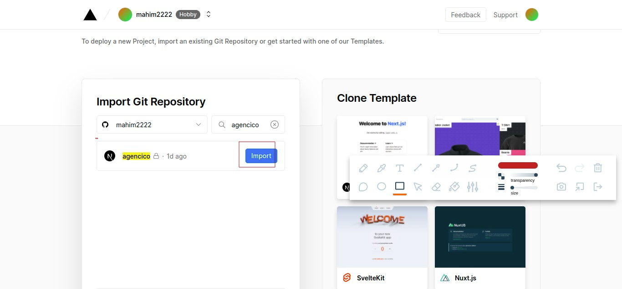Open the Next.js template thumbnail
The height and width of the screenshot is (289, 622).
pos(382,136)
